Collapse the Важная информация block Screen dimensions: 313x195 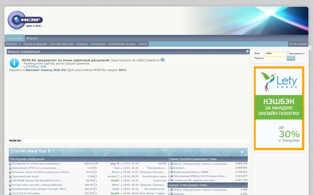click(247, 51)
